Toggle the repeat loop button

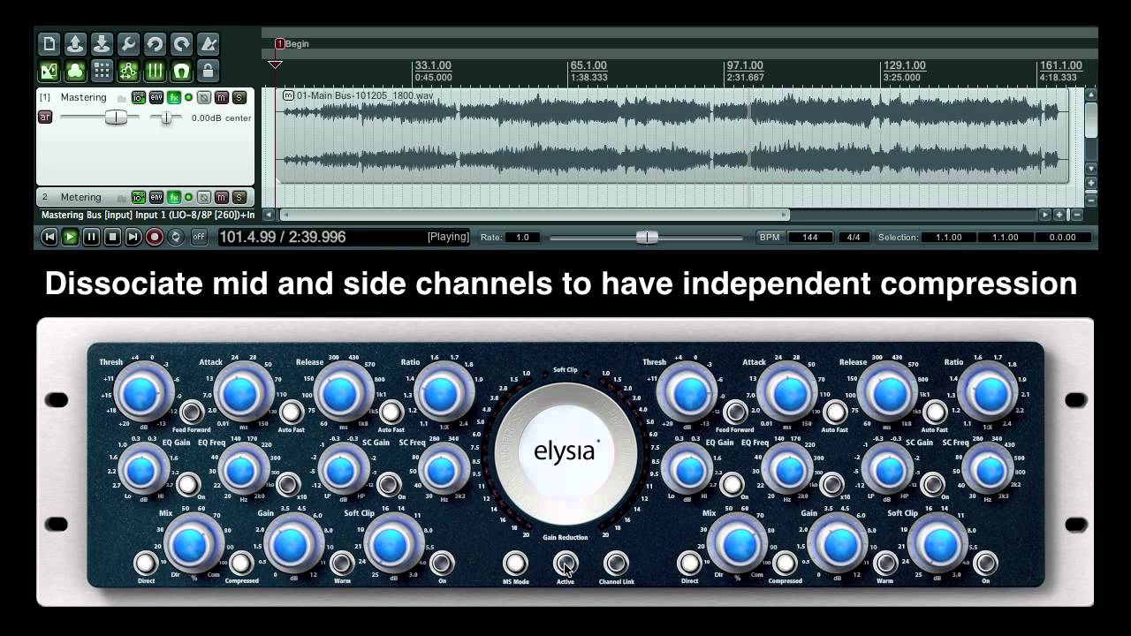[x=176, y=237]
